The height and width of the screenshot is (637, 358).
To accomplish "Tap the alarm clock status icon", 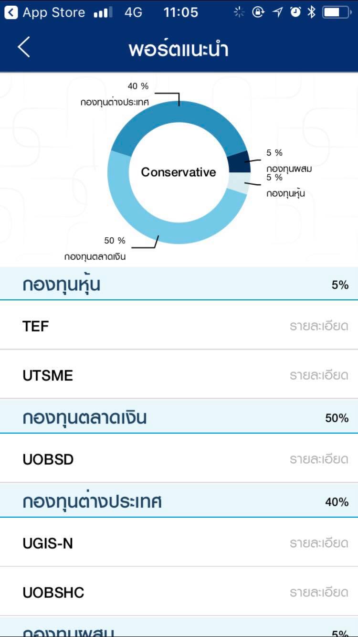I will click(x=296, y=12).
